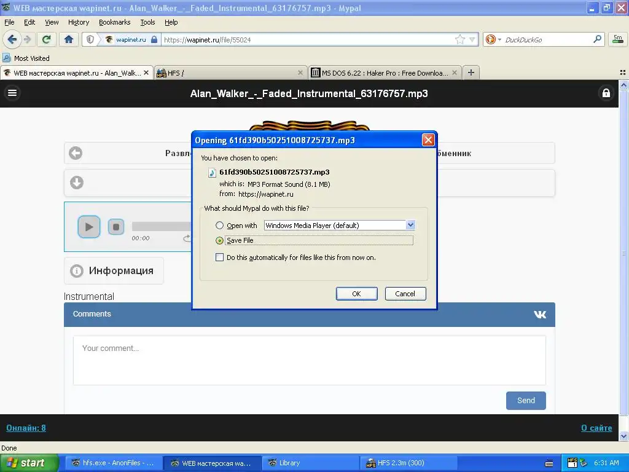Open the View menu
The height and width of the screenshot is (472, 629).
[x=52, y=22]
